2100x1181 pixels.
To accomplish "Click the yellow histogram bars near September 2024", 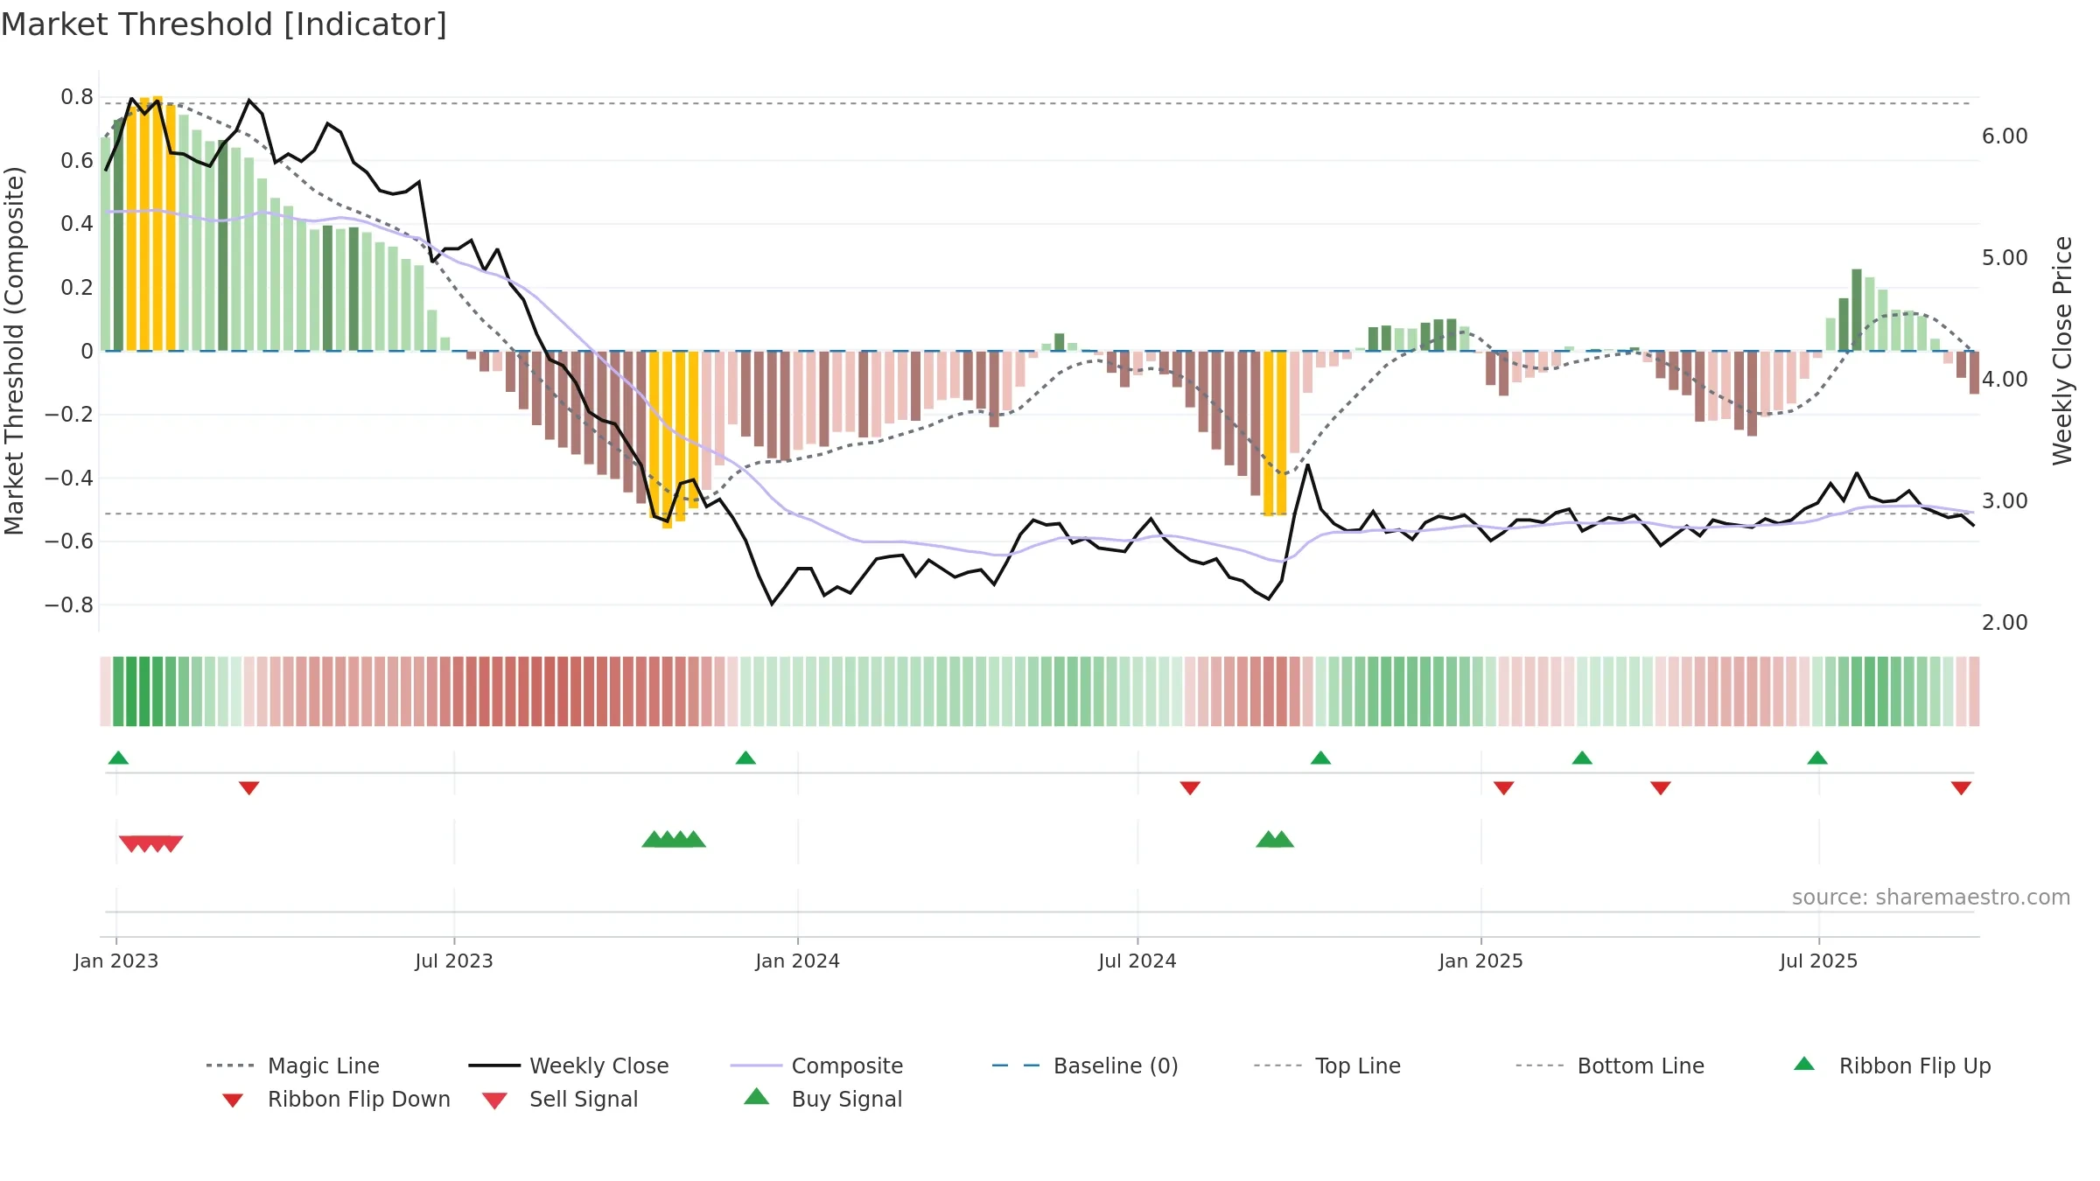I will point(1275,433).
